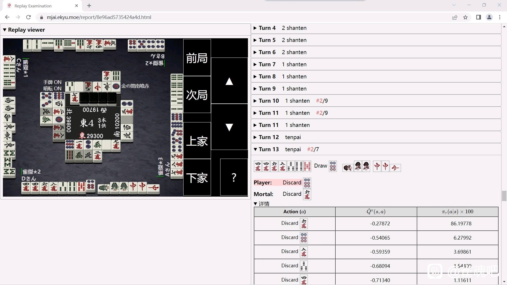Click the scrollbar down arrow
507x285 pixels.
[x=504, y=282]
